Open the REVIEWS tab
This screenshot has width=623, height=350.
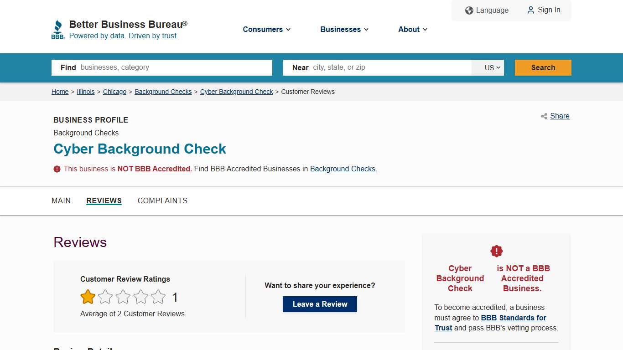click(x=104, y=201)
